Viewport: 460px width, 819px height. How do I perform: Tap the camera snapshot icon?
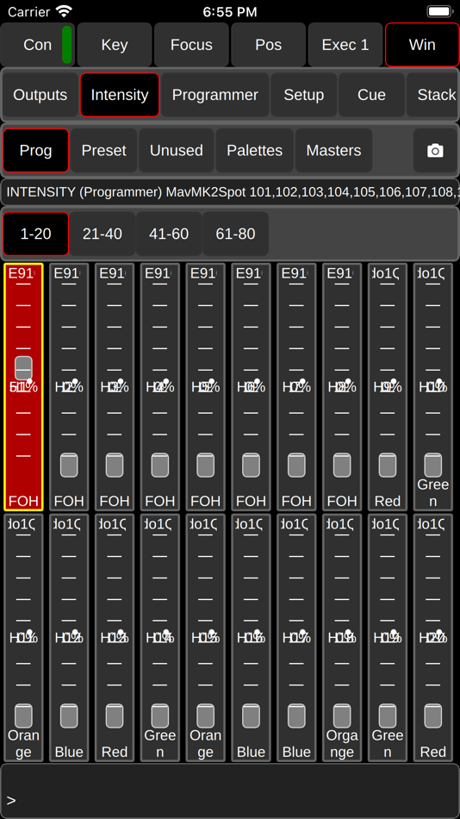click(436, 151)
